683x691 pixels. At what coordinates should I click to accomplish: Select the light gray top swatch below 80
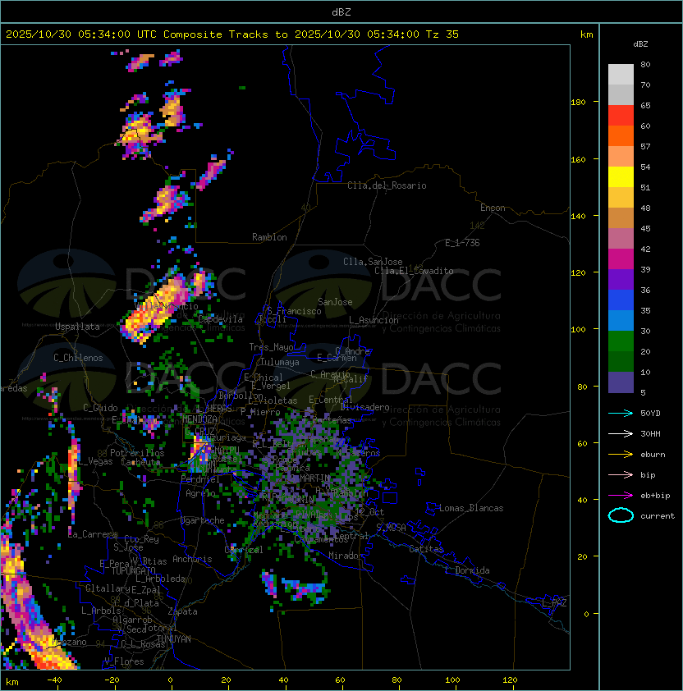coord(621,75)
